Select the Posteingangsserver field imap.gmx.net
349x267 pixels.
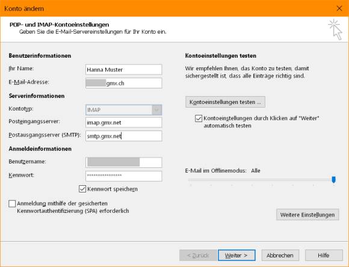tap(123, 123)
